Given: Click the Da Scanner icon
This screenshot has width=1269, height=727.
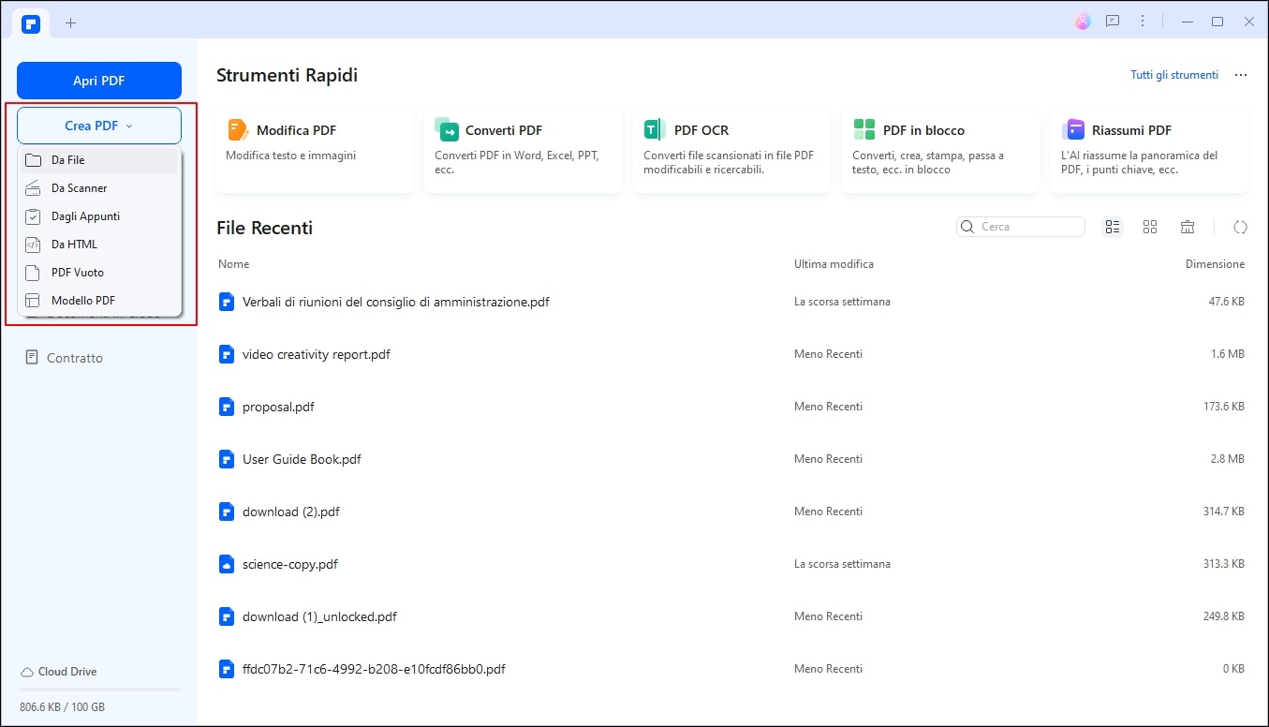Looking at the screenshot, I should point(33,188).
